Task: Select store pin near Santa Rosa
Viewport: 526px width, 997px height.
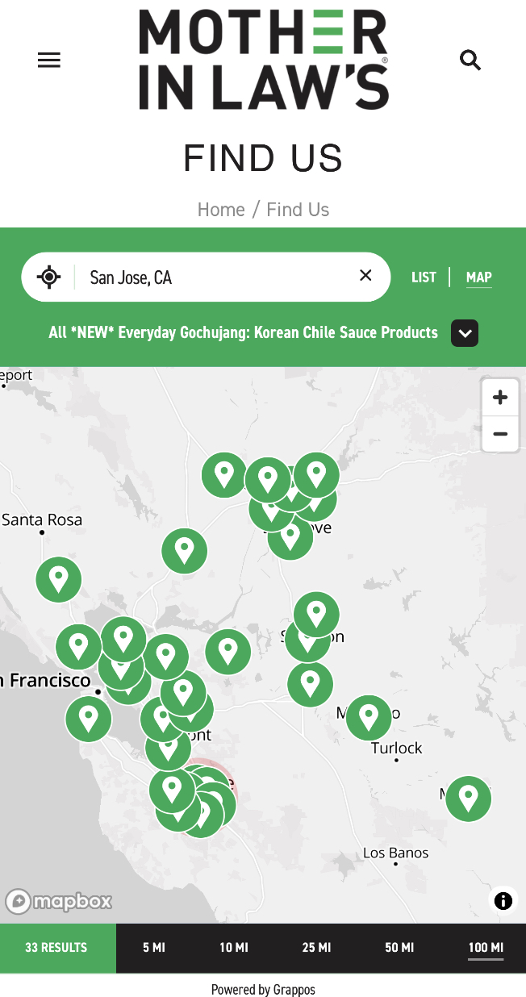Action: 59,579
